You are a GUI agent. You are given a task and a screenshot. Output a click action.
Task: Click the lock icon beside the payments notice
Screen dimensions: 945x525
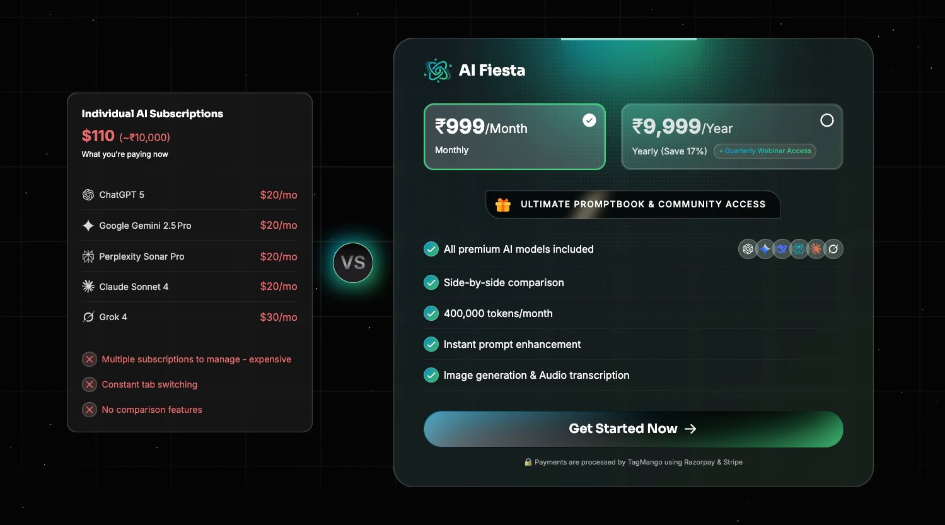(x=528, y=462)
